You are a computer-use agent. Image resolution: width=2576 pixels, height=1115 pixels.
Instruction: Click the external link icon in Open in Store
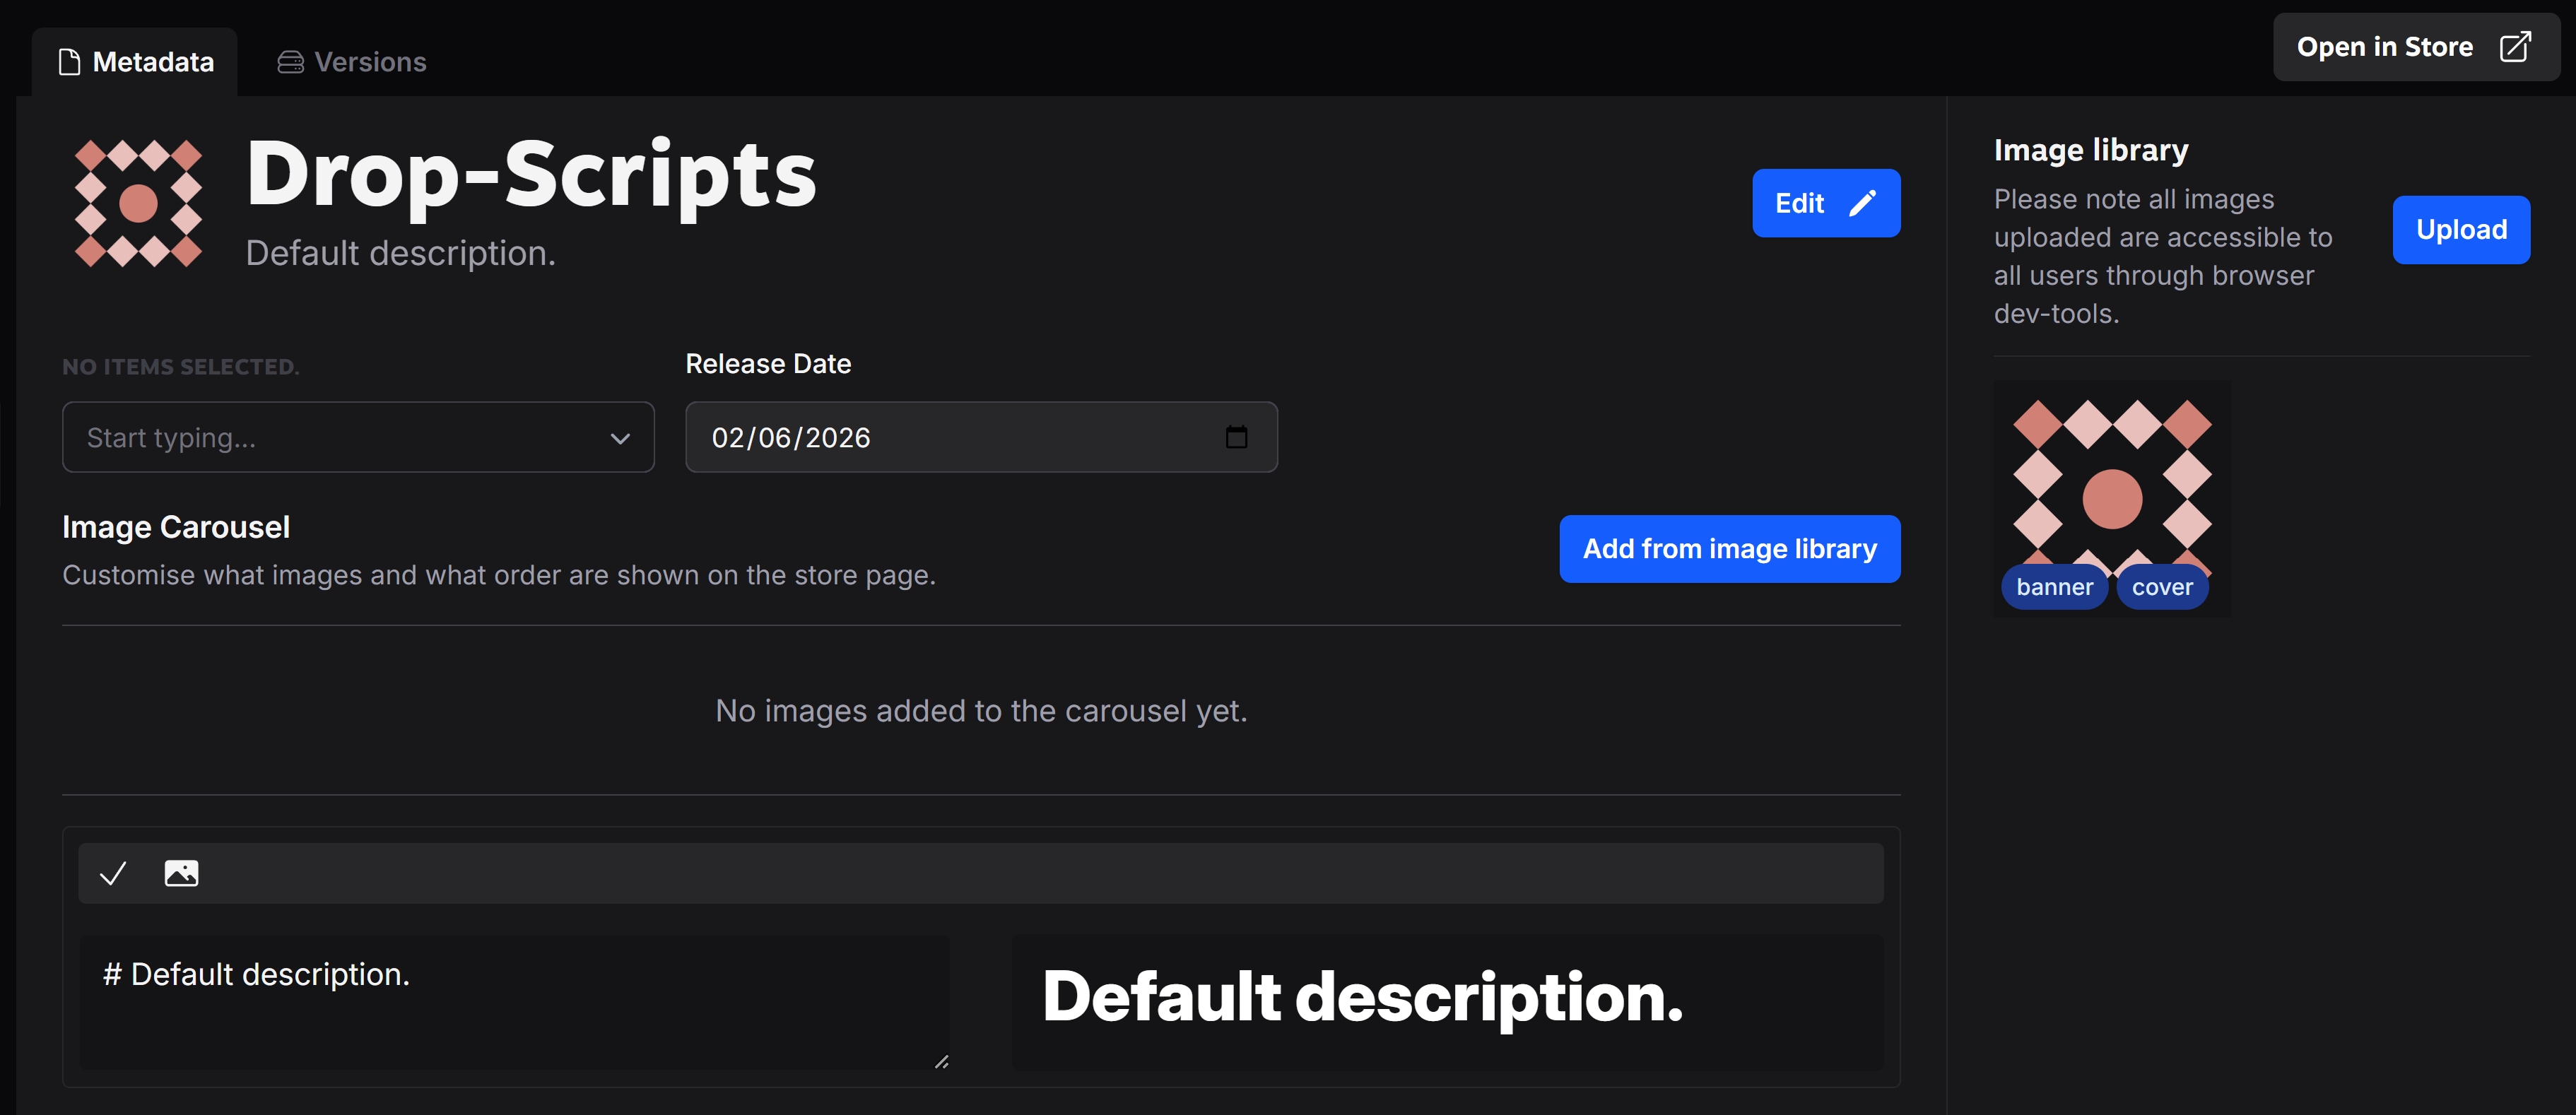(2514, 47)
